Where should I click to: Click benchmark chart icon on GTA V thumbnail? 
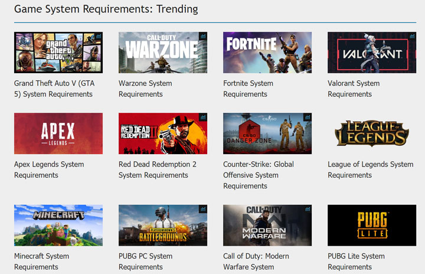coord(99,36)
